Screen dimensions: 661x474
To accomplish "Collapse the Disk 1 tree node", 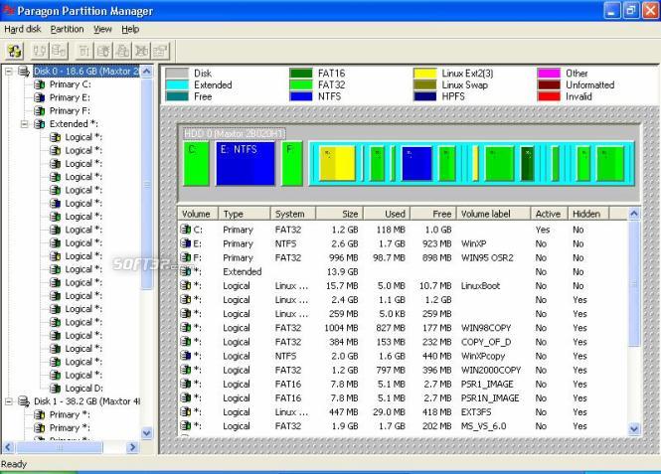I will click(x=9, y=401).
